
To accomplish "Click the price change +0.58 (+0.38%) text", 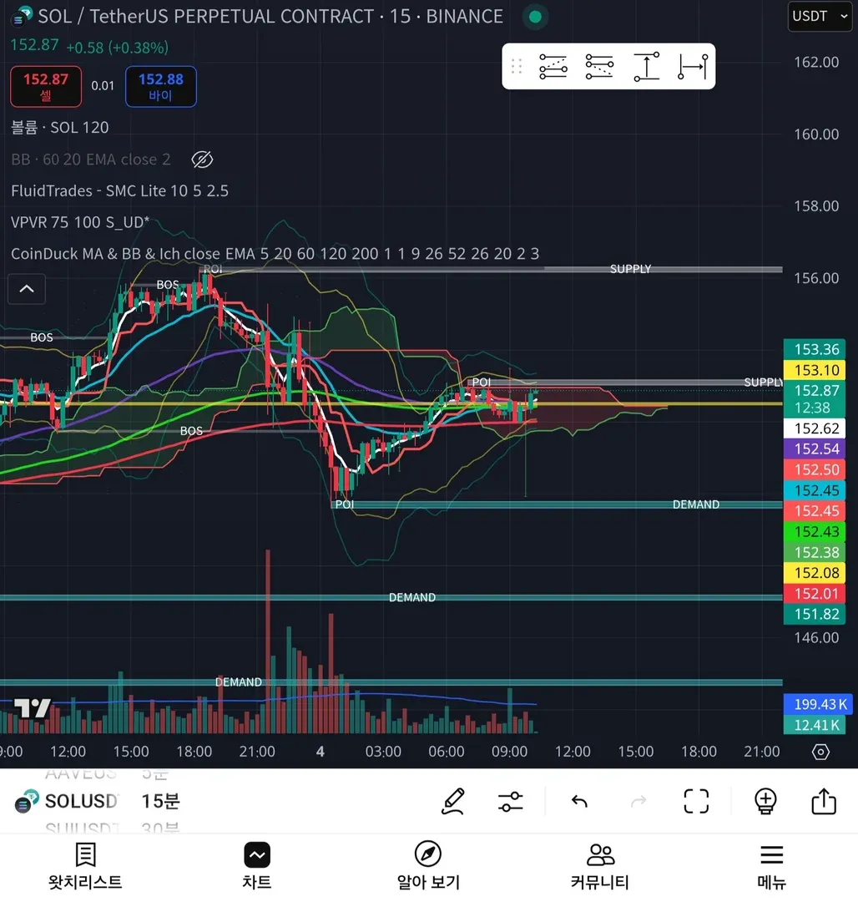I will pyautogui.click(x=117, y=48).
